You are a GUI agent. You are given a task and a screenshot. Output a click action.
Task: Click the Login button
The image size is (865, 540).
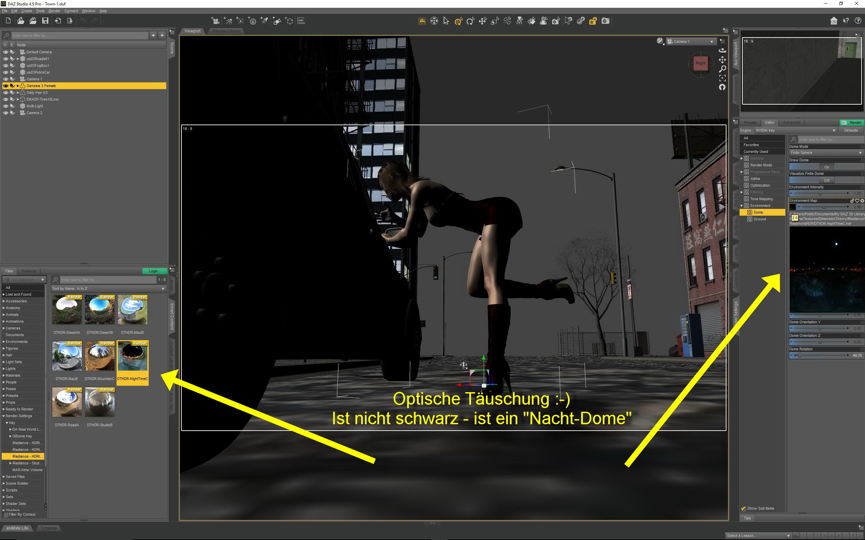click(x=154, y=271)
